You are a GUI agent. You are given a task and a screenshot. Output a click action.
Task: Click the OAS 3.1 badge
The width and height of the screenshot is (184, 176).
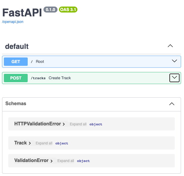(68, 10)
